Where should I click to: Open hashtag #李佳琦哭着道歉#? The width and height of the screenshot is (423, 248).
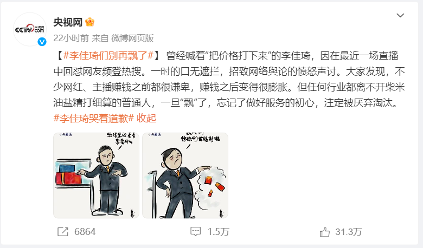pos(94,118)
